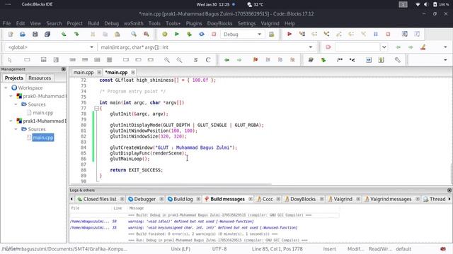
Task: Open the wxSmith menu
Action: tap(134, 23)
